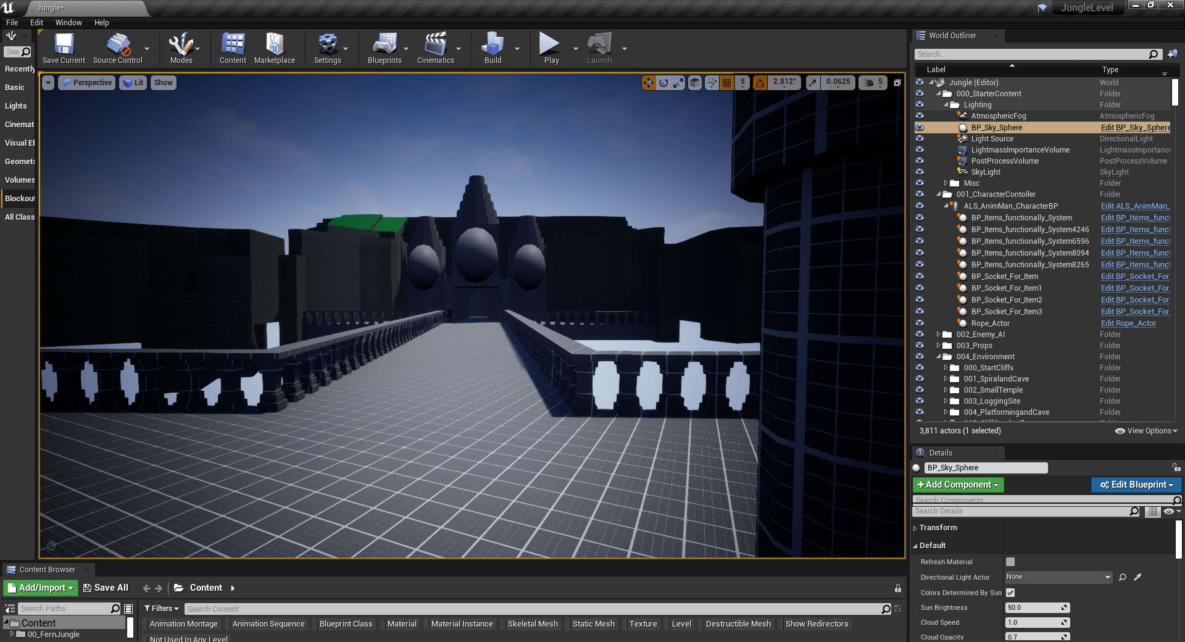This screenshot has height=642, width=1185.
Task: Open the Directional Light Actor dropdown
Action: [x=1058, y=577]
